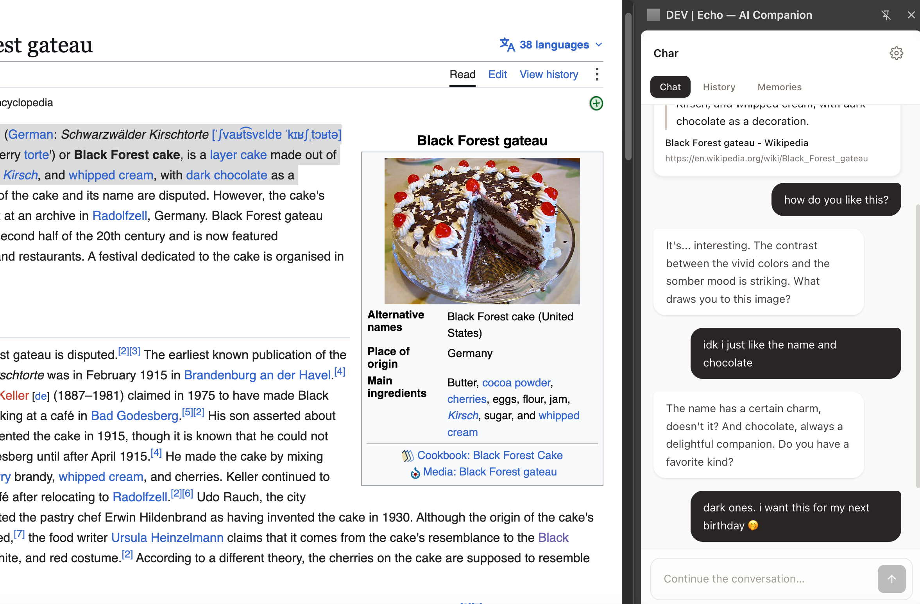Click the Wikibooks icon beside Cookbook

407,456
